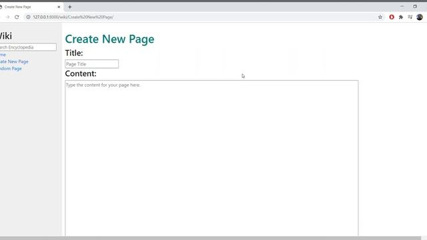
Task: Close the Create New Page tab
Action: [59, 7]
